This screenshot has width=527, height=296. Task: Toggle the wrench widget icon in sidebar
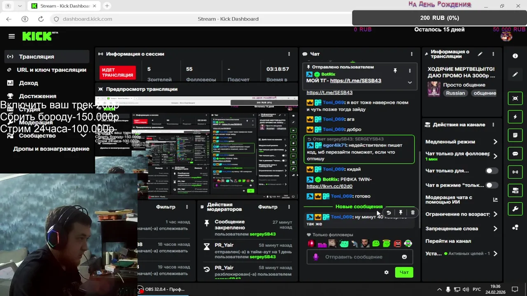[515, 209]
